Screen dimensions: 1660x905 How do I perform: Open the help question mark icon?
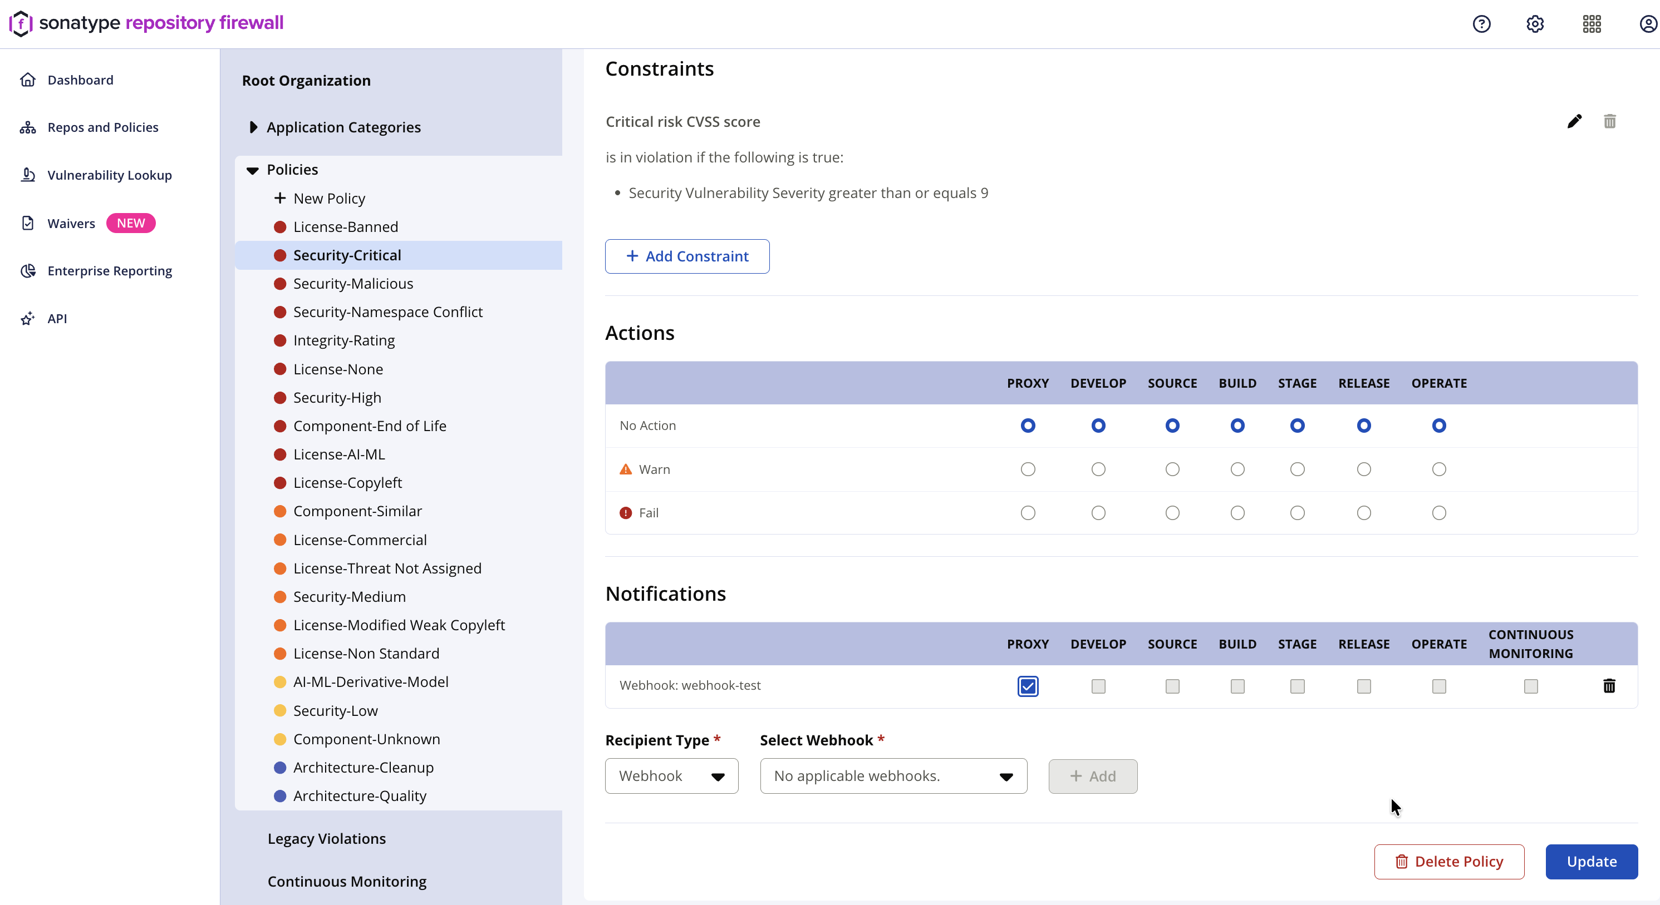click(1481, 24)
